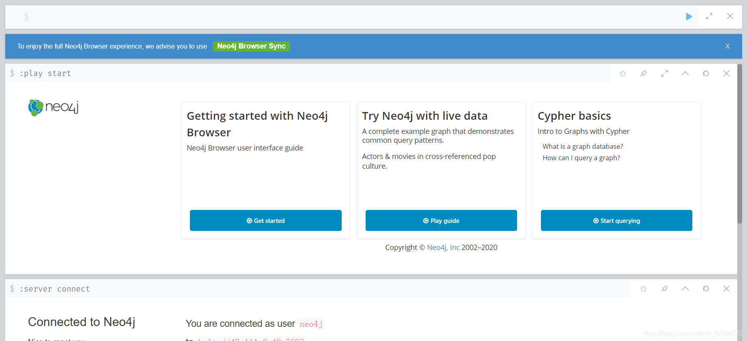This screenshot has height=341, width=747.
Task: Favorite the :server connect frame
Action: pyautogui.click(x=643, y=288)
